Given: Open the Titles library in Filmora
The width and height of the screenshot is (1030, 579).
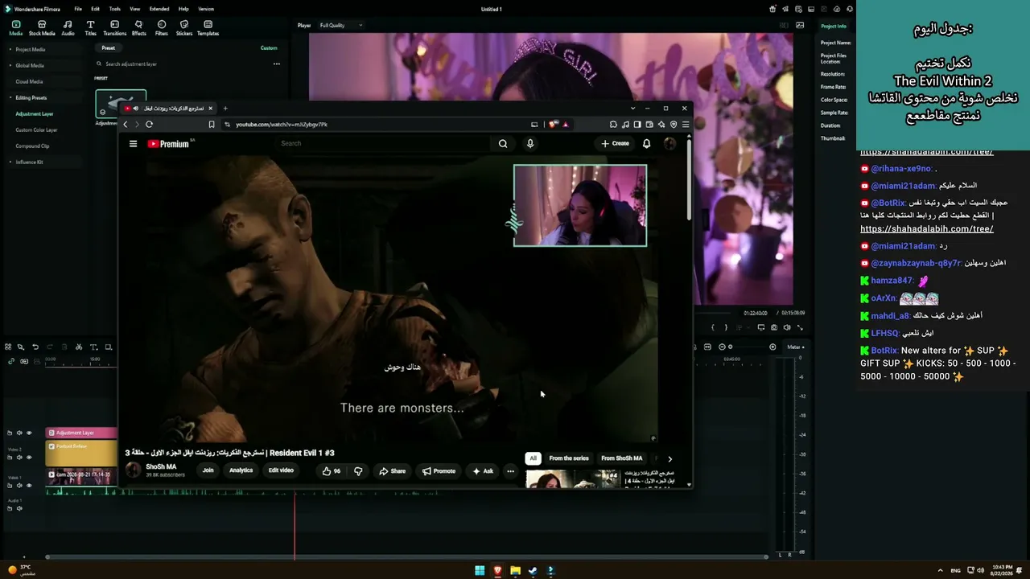Looking at the screenshot, I should tap(90, 28).
